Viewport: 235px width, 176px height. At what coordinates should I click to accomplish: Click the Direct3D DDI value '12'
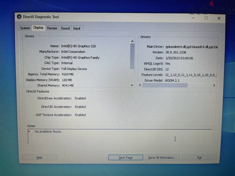[x=167, y=69]
